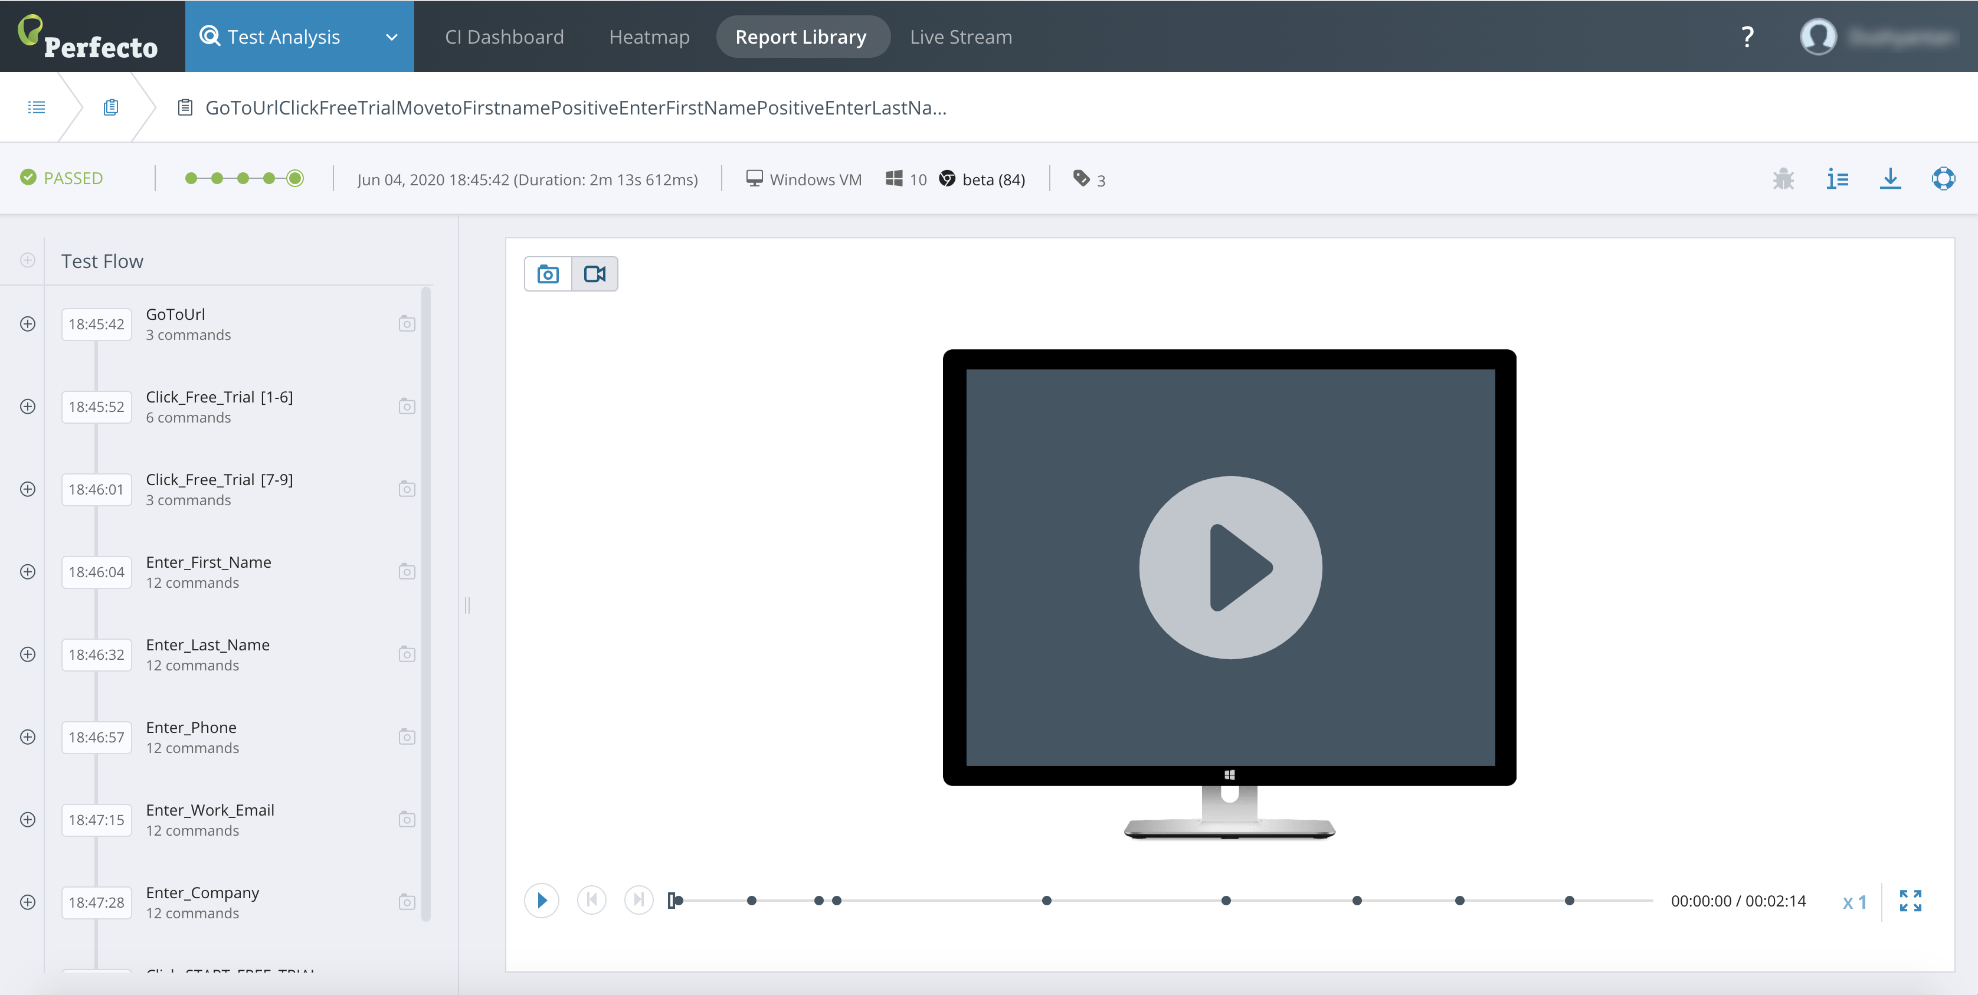Expand the Enter_Last_Name step
Viewport: 1978px width, 995px height.
point(28,655)
